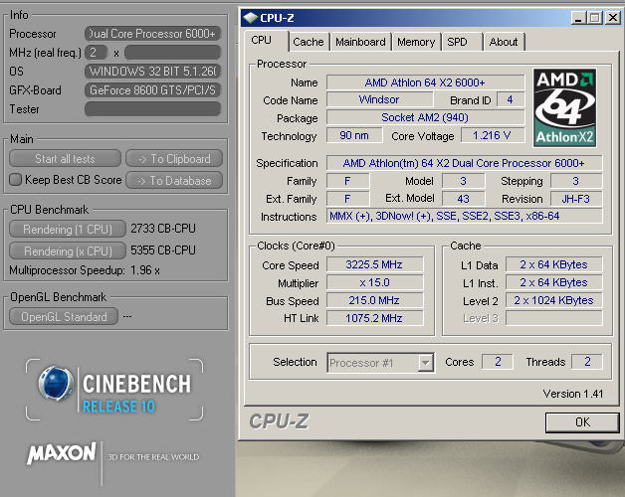Viewport: 625px width, 497px height.
Task: Click the OS field in Cinebench
Action: 152,72
